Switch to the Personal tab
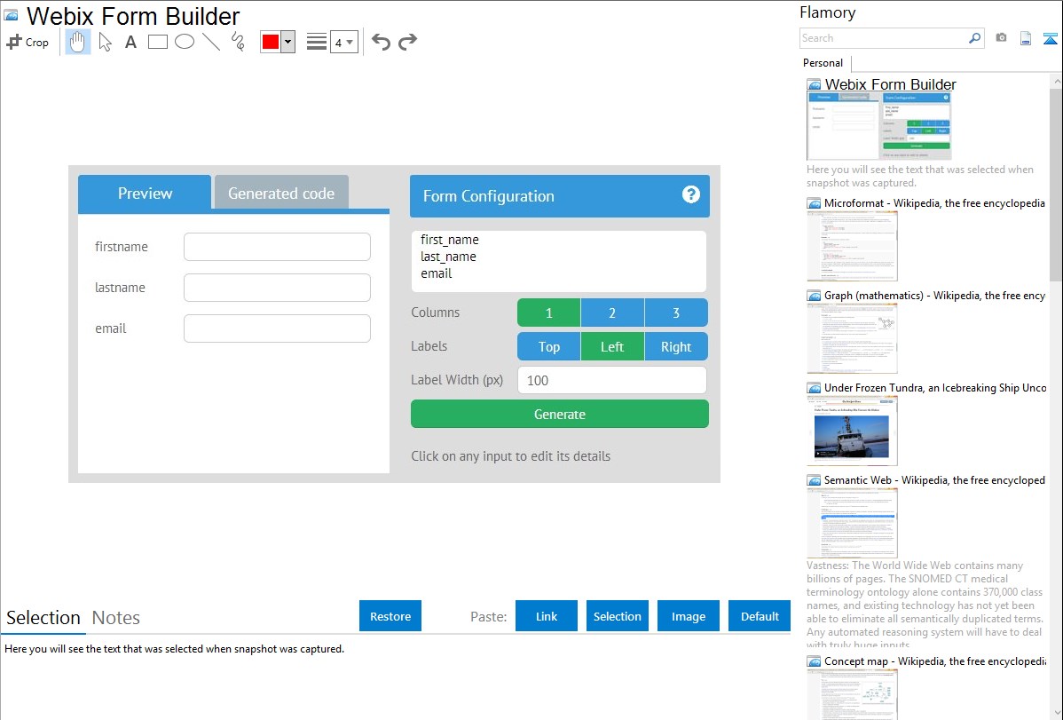Screen dimensions: 1063x720 823,62
